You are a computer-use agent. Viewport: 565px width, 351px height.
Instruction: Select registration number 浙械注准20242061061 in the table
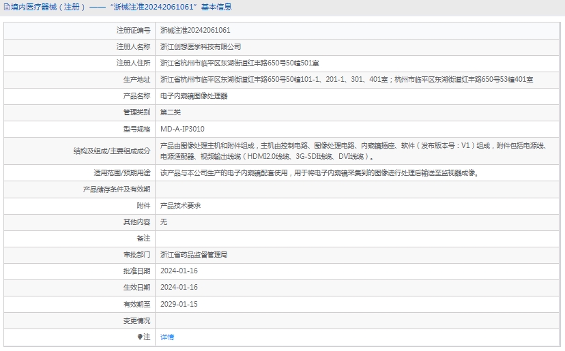click(195, 31)
